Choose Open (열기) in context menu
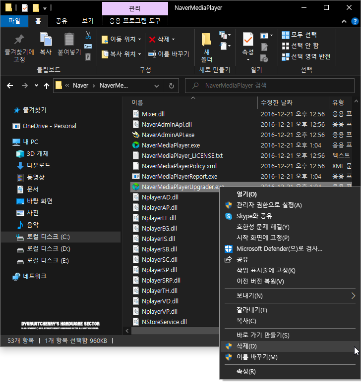 [290, 194]
